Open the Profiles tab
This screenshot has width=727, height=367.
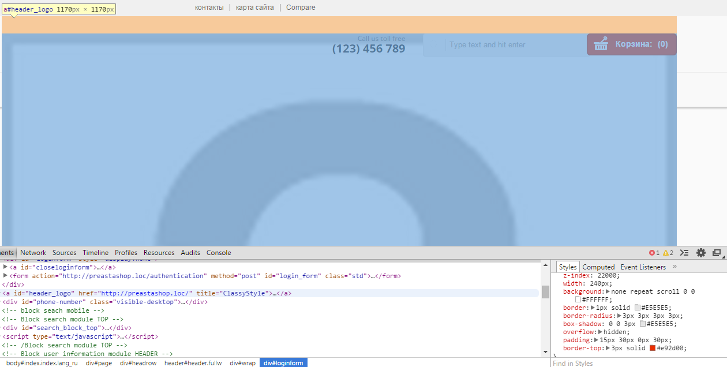(126, 253)
